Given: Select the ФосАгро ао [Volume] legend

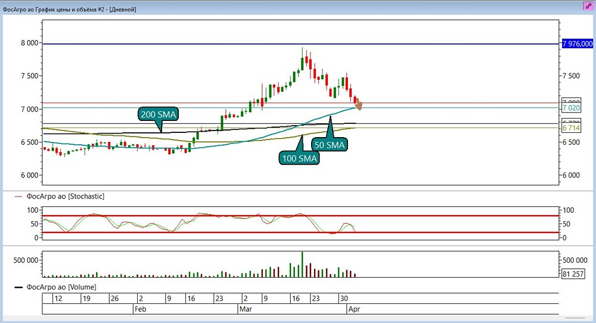Looking at the screenshot, I should (x=55, y=287).
